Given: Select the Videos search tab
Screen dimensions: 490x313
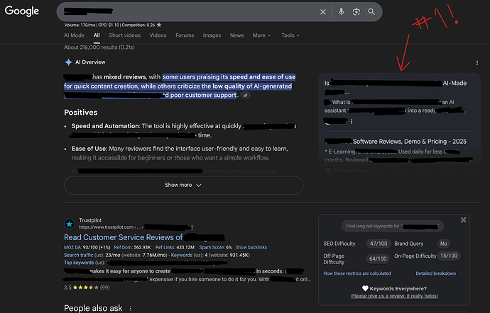Looking at the screenshot, I should tap(158, 35).
